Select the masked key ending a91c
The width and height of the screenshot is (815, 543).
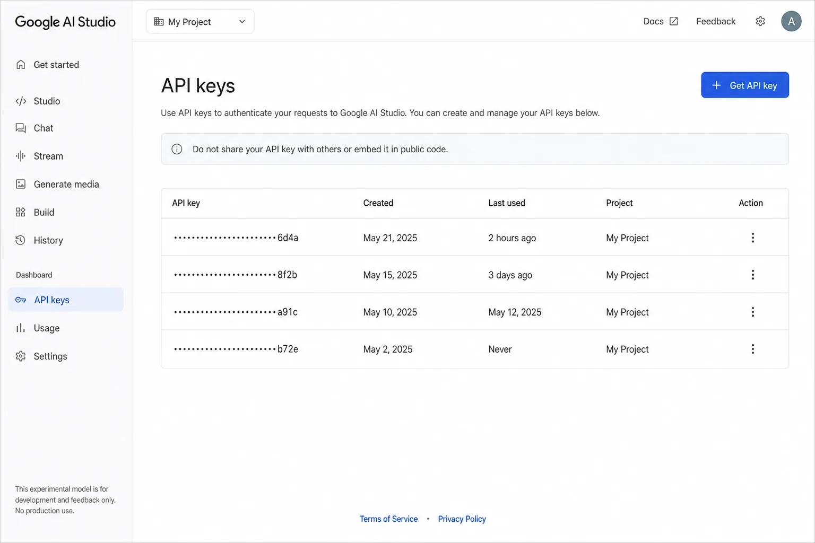(236, 312)
